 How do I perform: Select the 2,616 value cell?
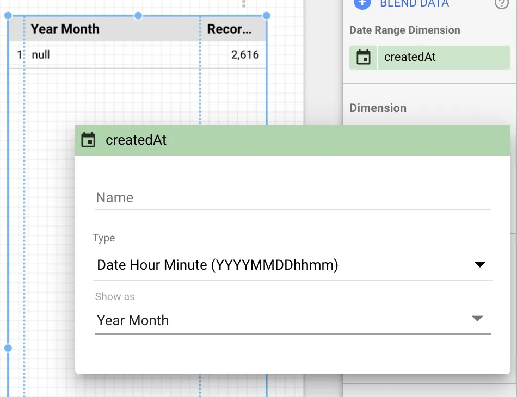tap(245, 55)
